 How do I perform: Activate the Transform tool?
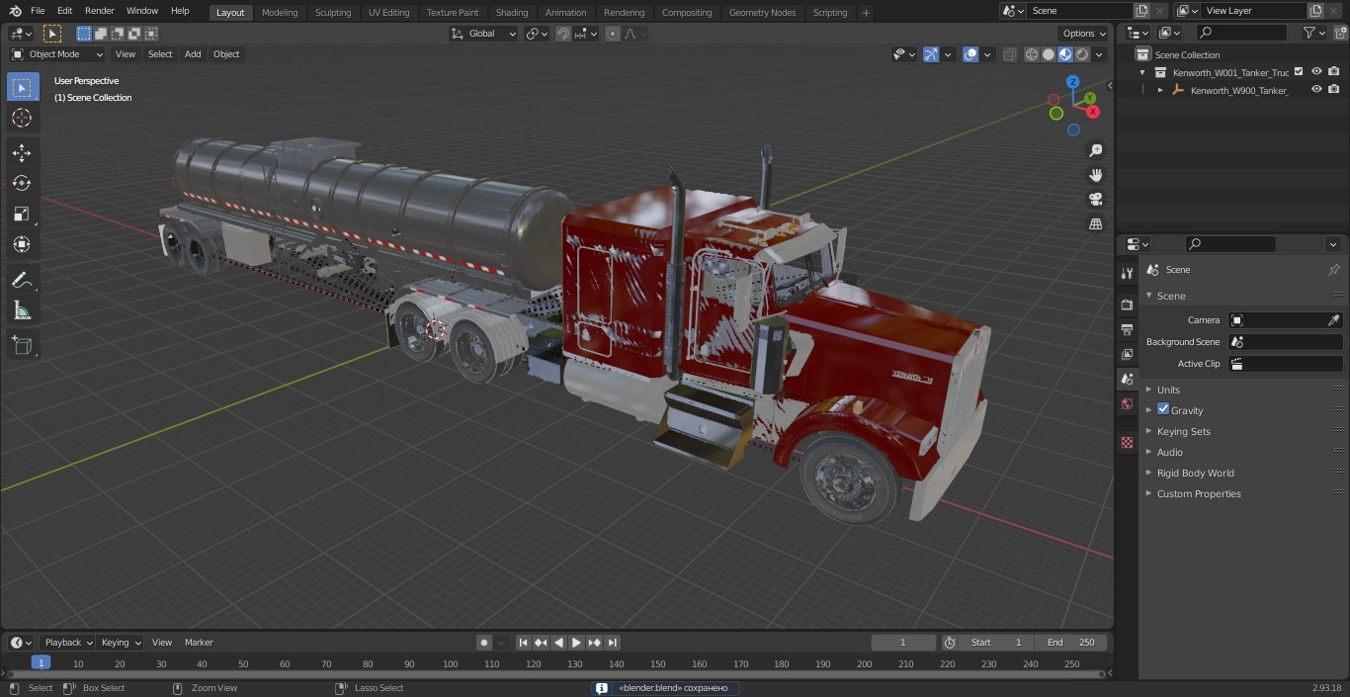click(22, 244)
